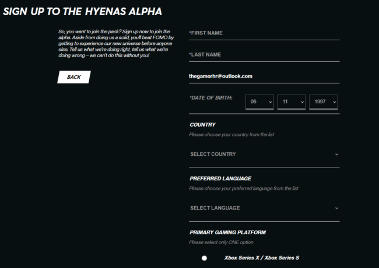Click the Country section heading
The width and height of the screenshot is (379, 268).
[202, 124]
